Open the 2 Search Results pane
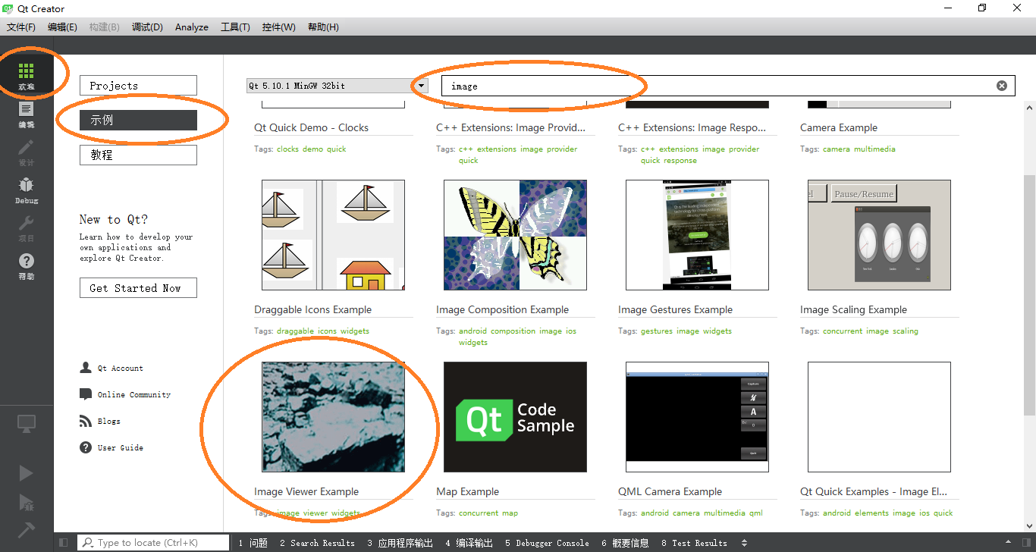Viewport: 1036px width, 552px height. point(317,543)
